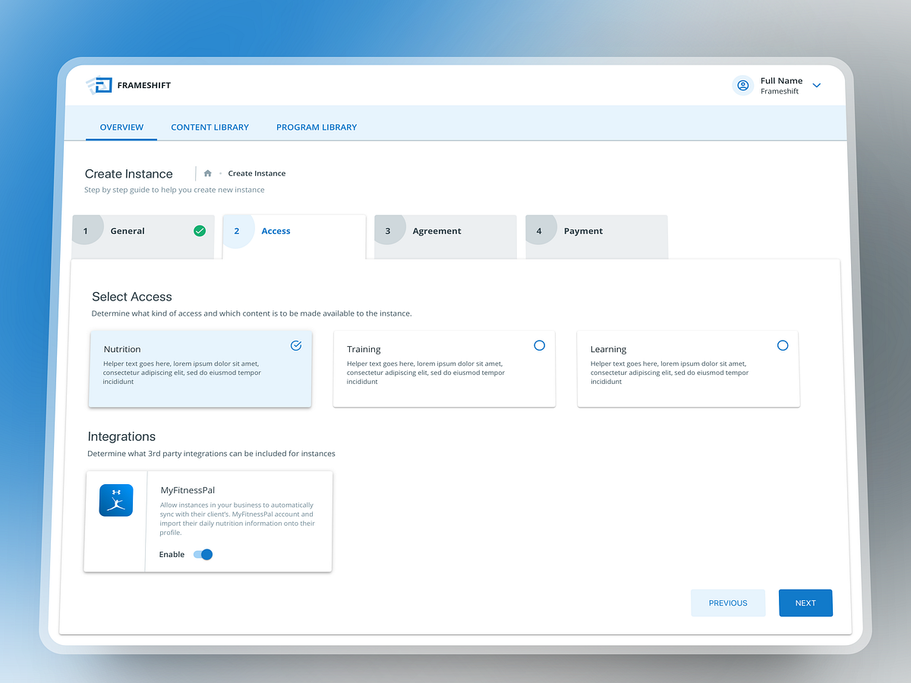This screenshot has height=683, width=911.
Task: Click the home icon in the breadcrumb
Action: pyautogui.click(x=206, y=172)
